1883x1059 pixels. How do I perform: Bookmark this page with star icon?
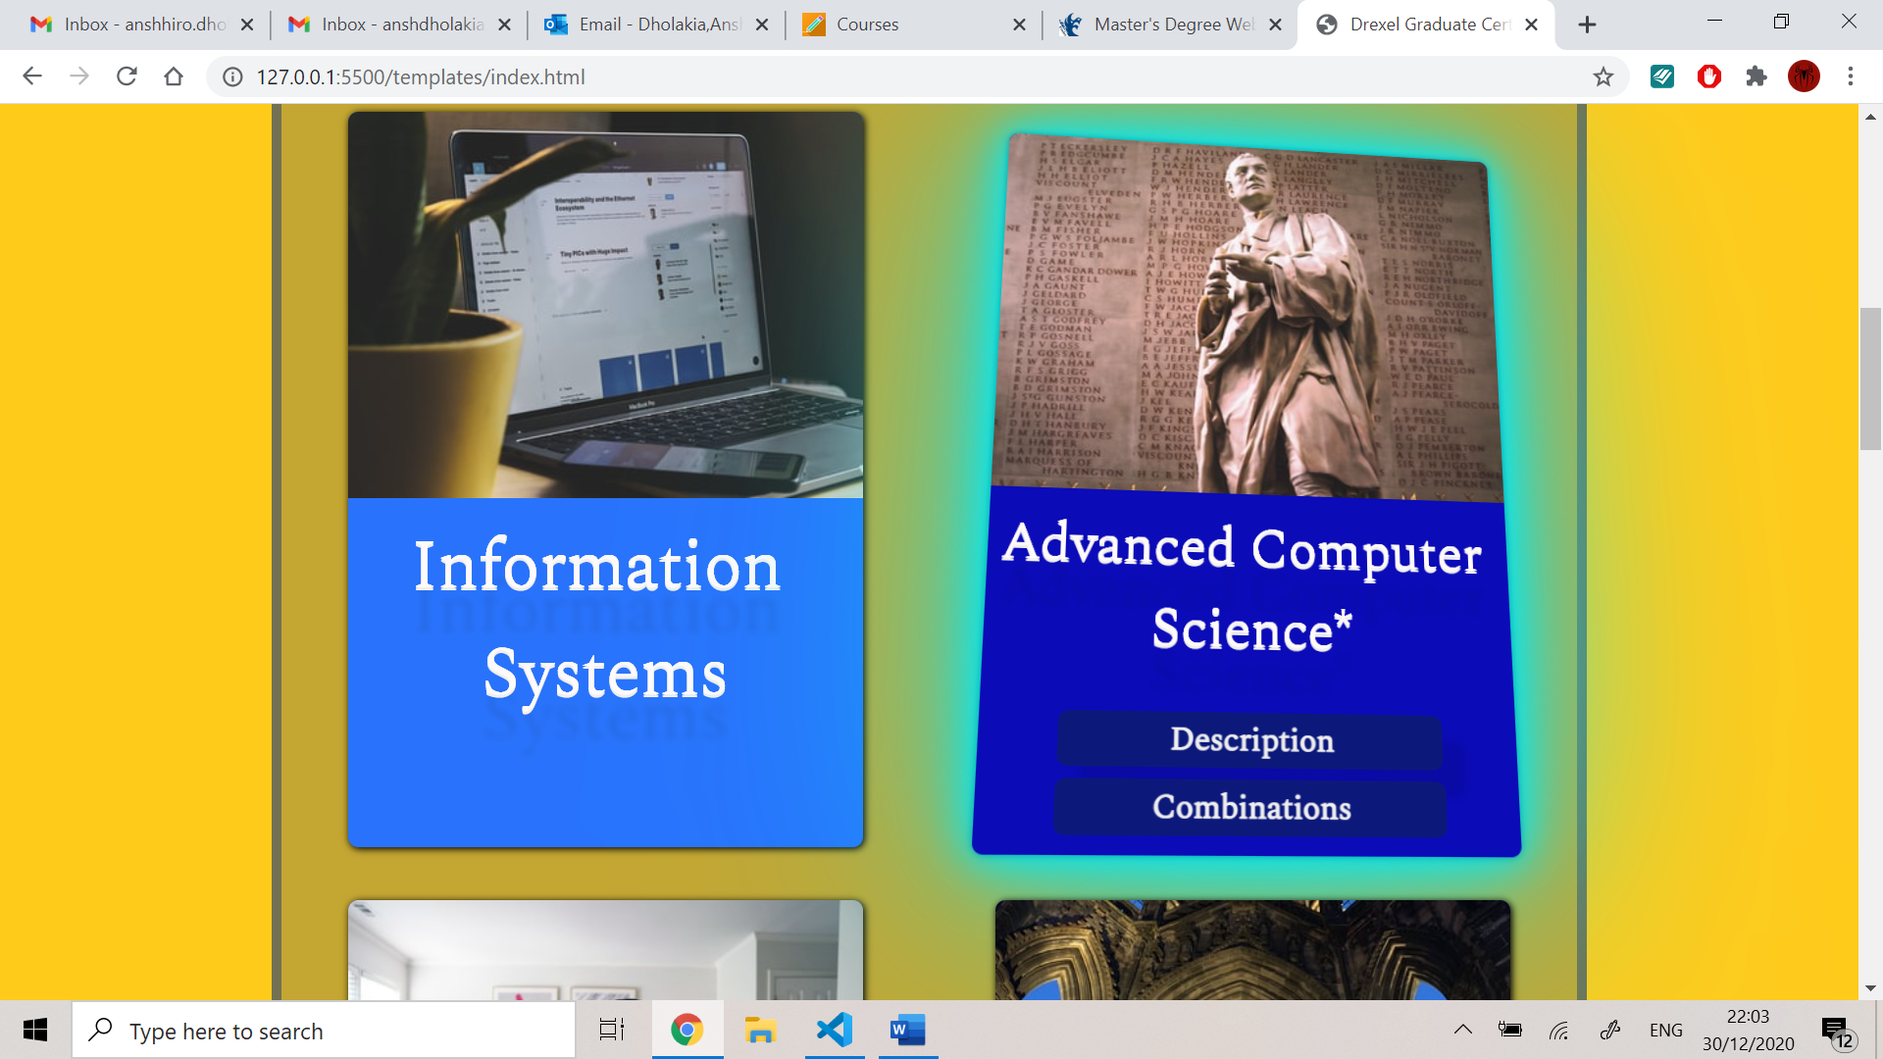click(1603, 76)
